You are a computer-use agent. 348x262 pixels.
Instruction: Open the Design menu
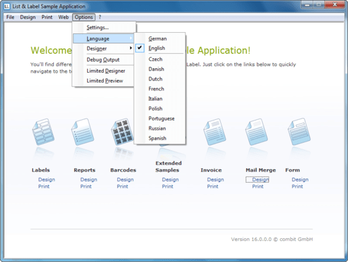[28, 17]
